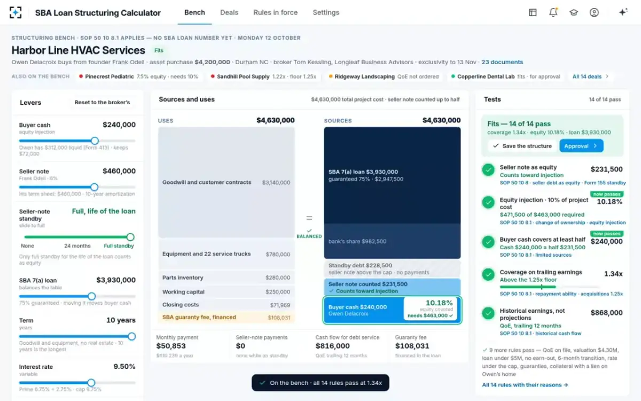This screenshot has height=401, width=641.
Task: Set standby to 24 months label
Action: click(x=77, y=246)
